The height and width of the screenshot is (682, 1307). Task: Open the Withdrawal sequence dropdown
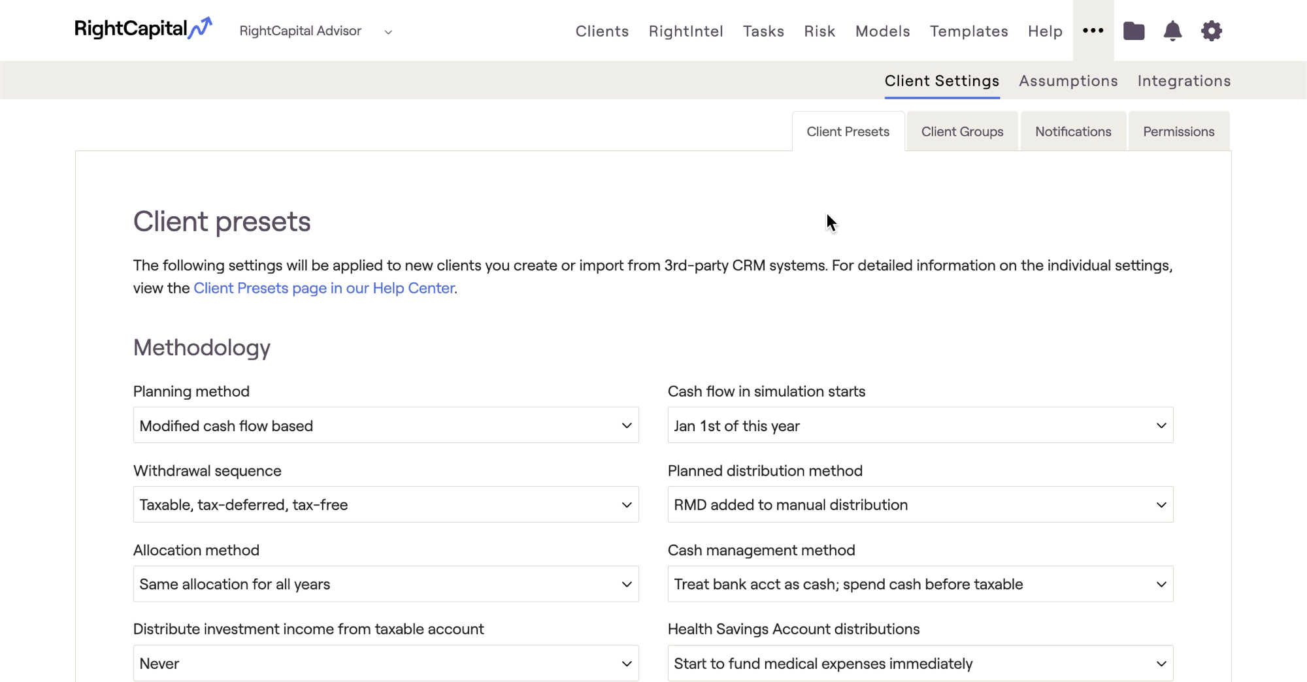pos(386,504)
